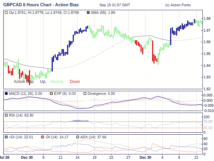
Task: Select the RSI (14) legend swatch
Action: (x=7, y=115)
